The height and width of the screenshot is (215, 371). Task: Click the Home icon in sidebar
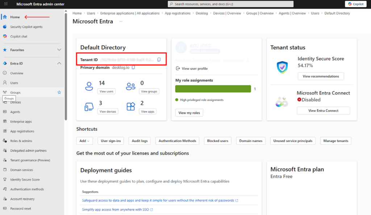point(5,17)
